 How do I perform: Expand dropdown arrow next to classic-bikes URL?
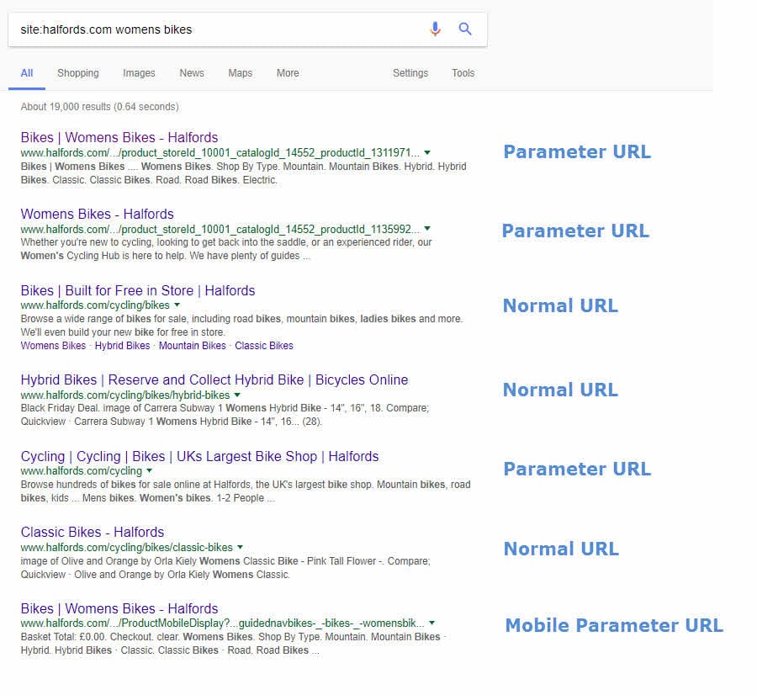(240, 547)
